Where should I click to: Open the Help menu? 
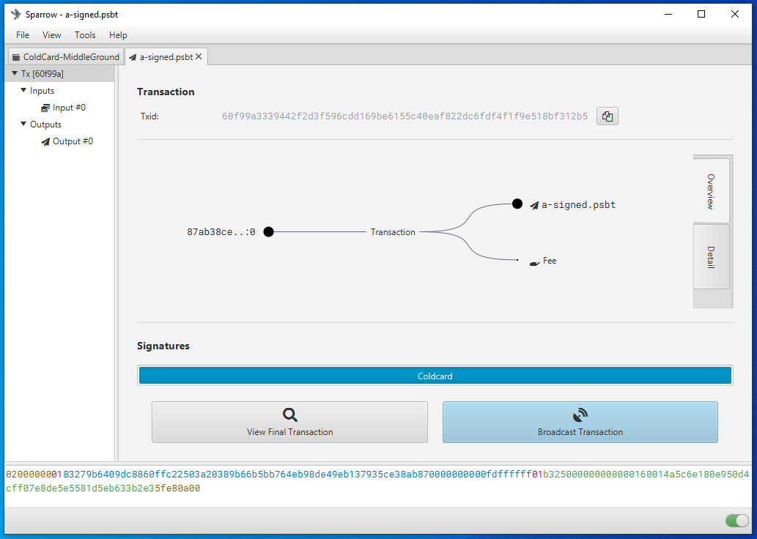click(118, 34)
